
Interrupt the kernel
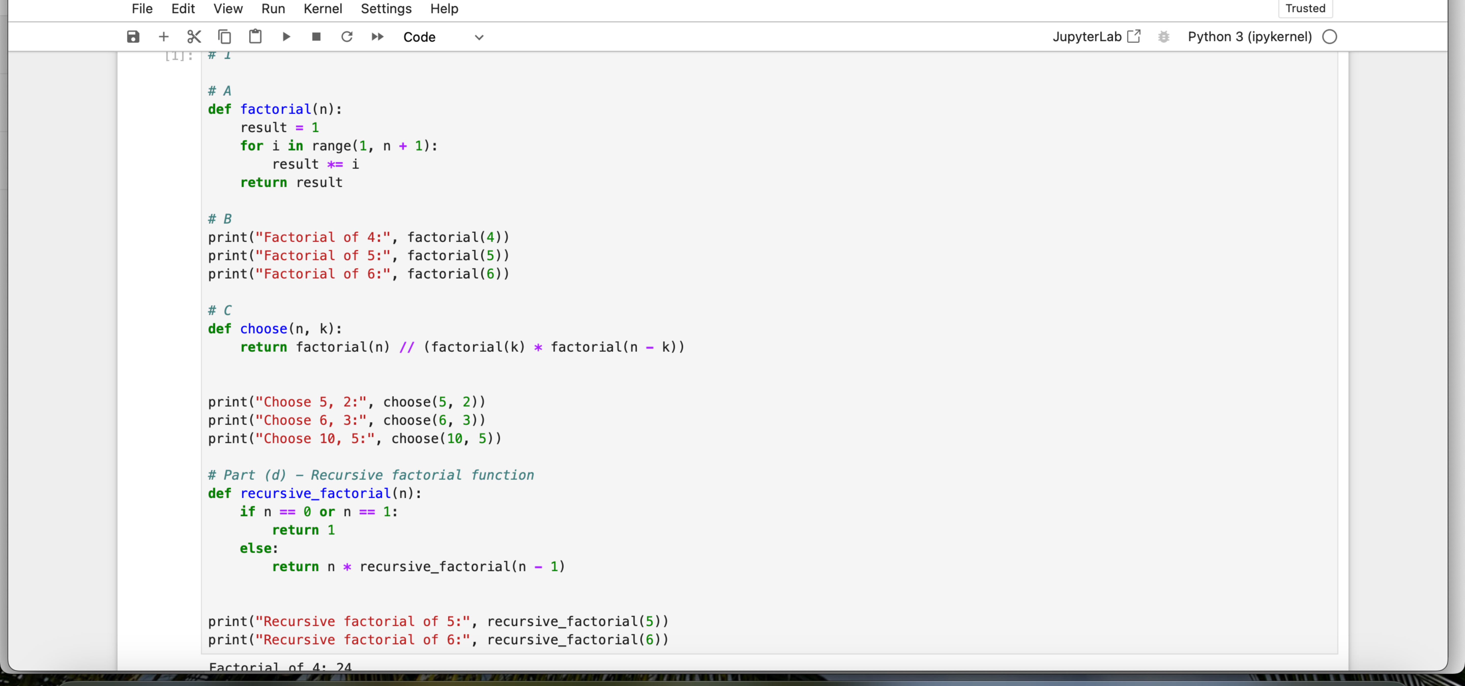pos(317,36)
